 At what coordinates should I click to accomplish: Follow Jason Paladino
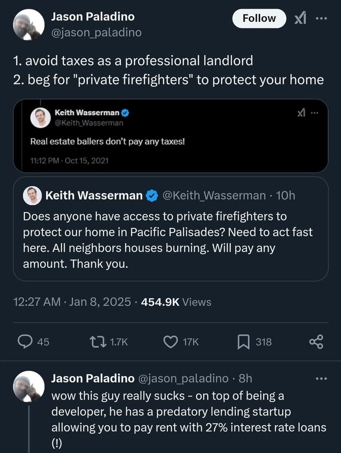[x=259, y=19]
